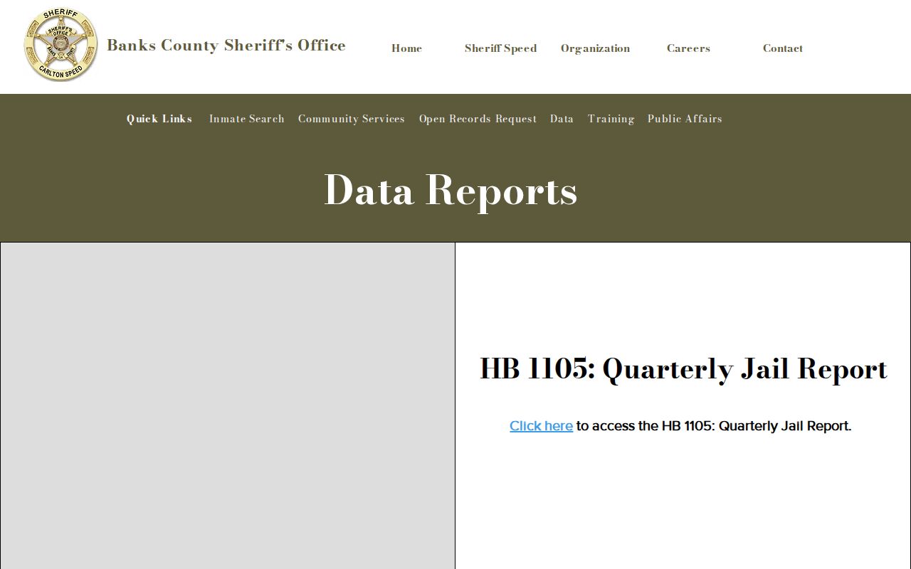The image size is (911, 569).
Task: Click the Data quick link
Action: [x=562, y=119]
